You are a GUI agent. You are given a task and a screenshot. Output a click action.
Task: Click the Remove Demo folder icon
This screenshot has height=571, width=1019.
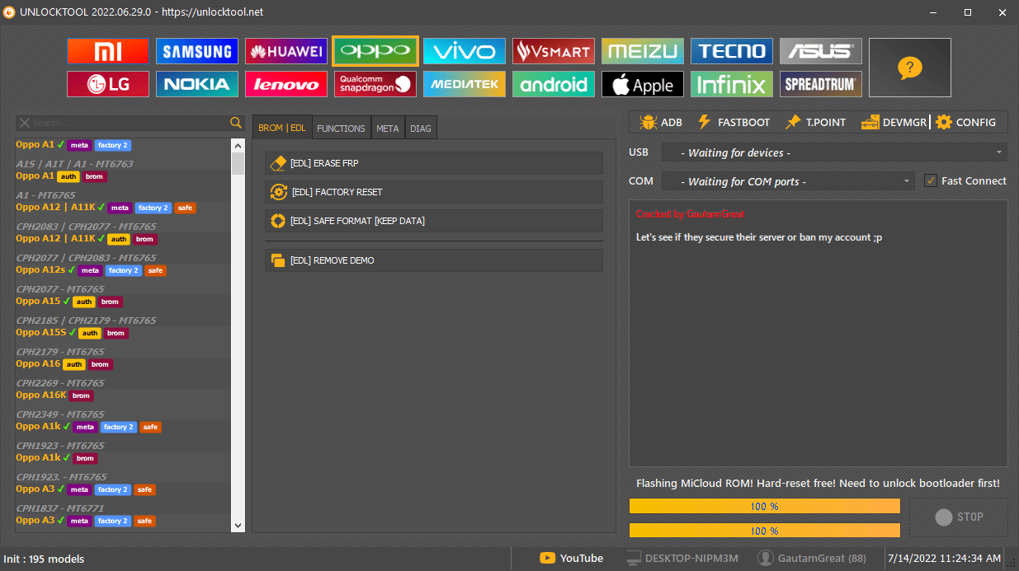click(278, 260)
